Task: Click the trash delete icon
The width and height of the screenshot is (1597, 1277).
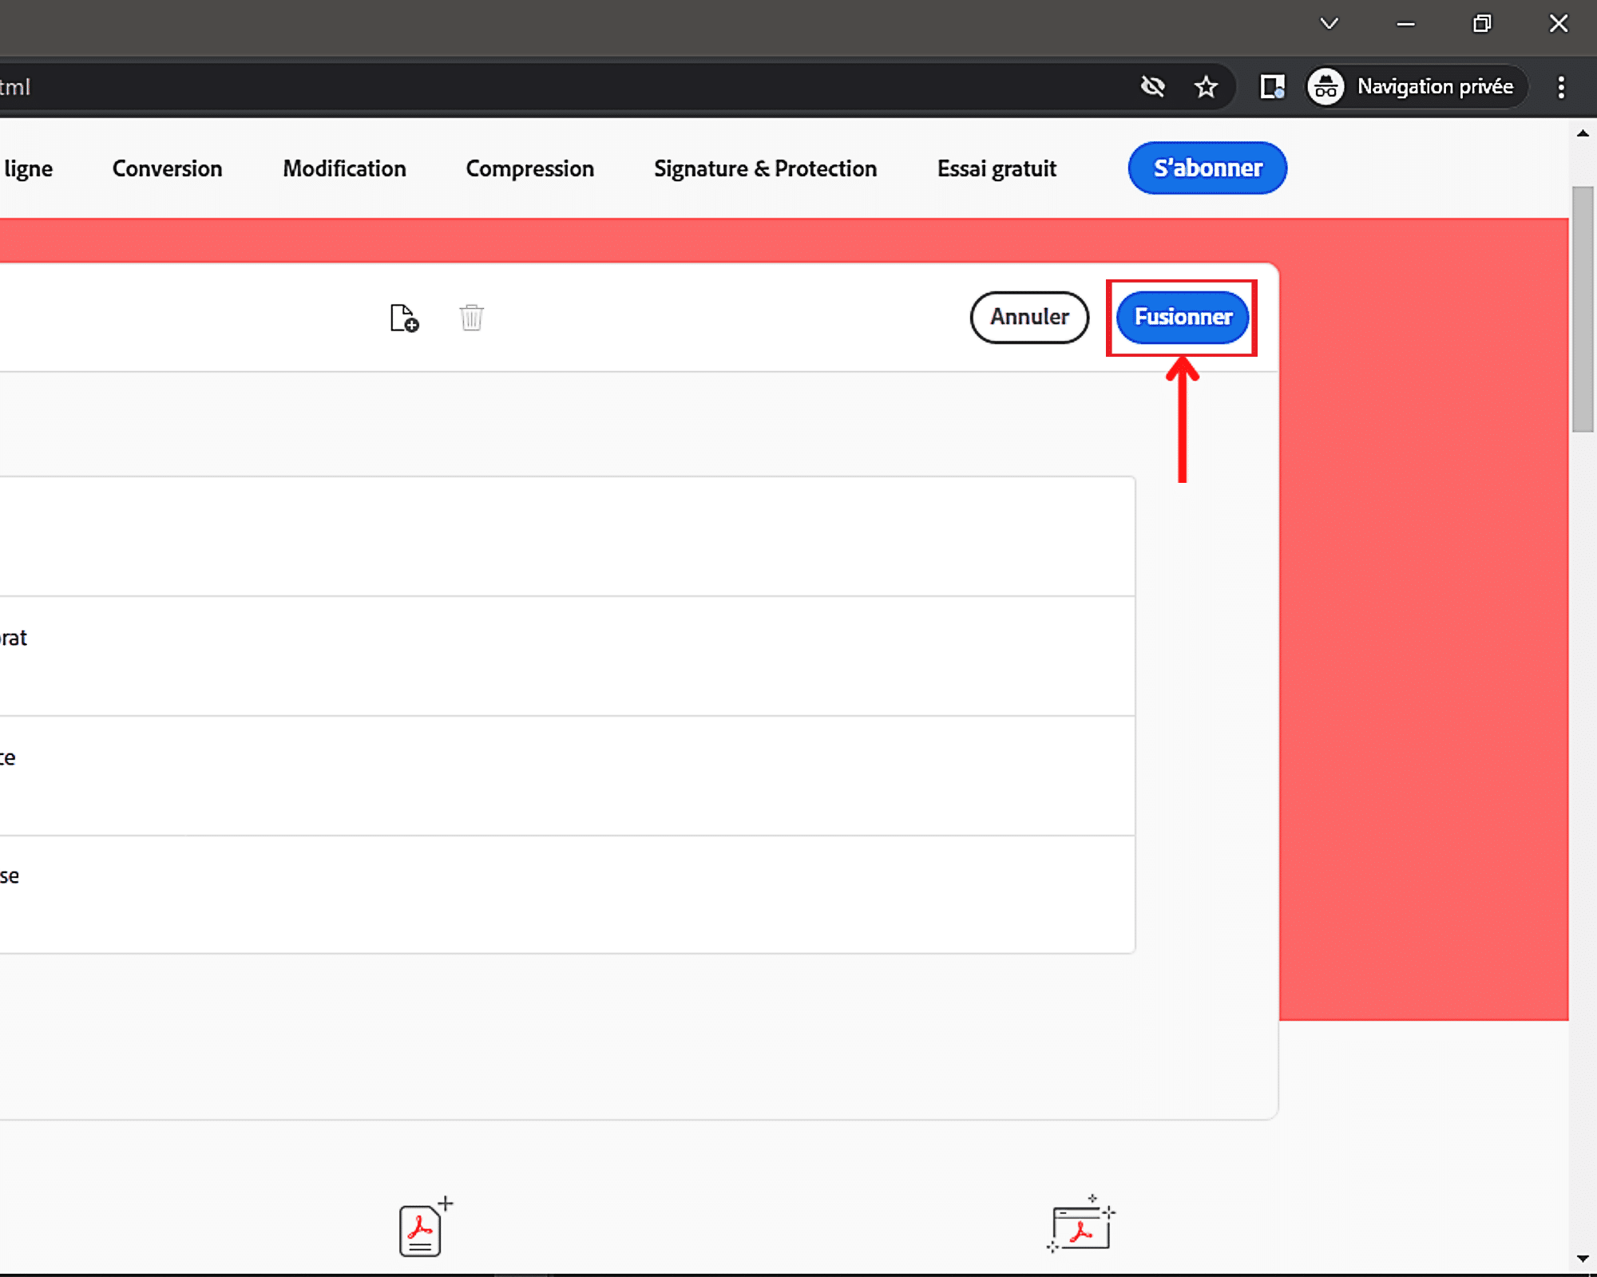Action: tap(472, 317)
